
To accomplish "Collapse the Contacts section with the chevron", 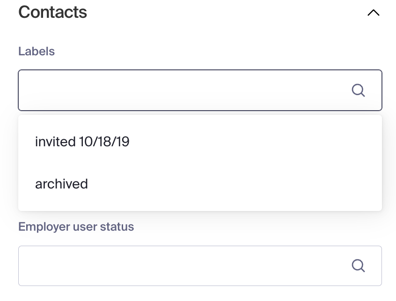I will point(373,13).
